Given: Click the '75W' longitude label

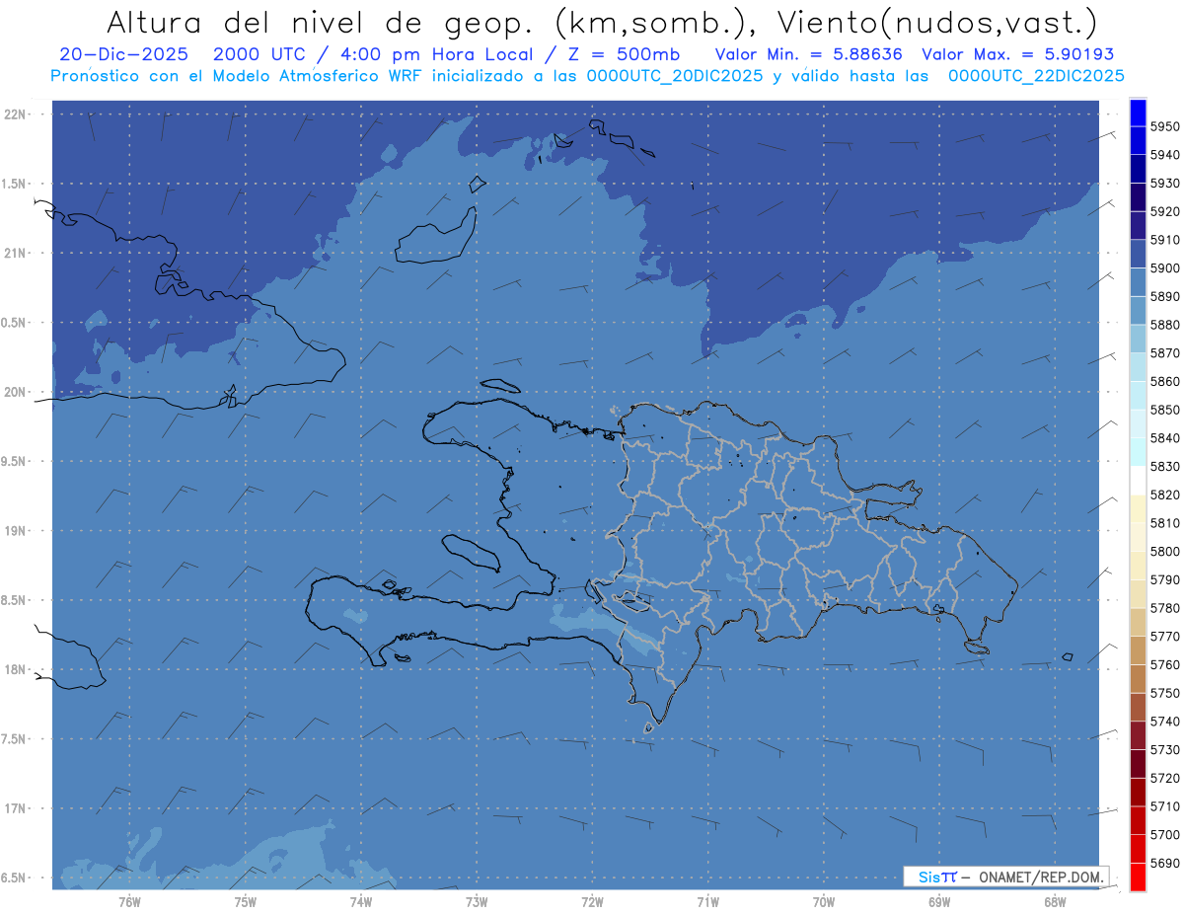Looking at the screenshot, I should (x=246, y=902).
